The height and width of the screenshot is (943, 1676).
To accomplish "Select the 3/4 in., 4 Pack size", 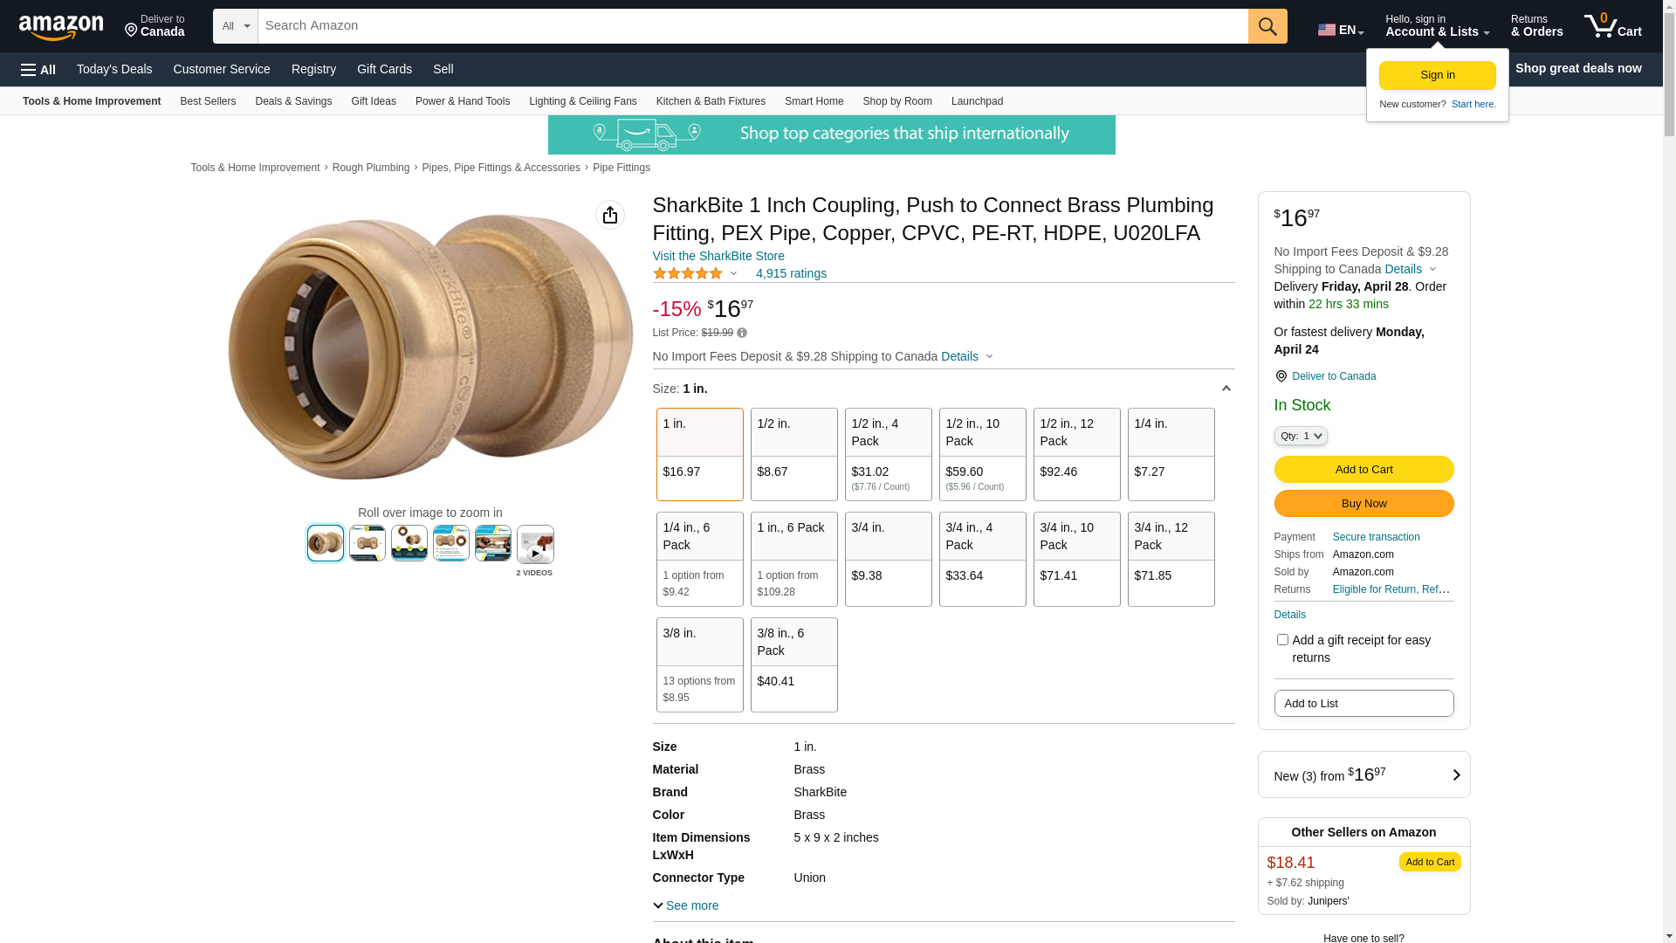I will (982, 559).
